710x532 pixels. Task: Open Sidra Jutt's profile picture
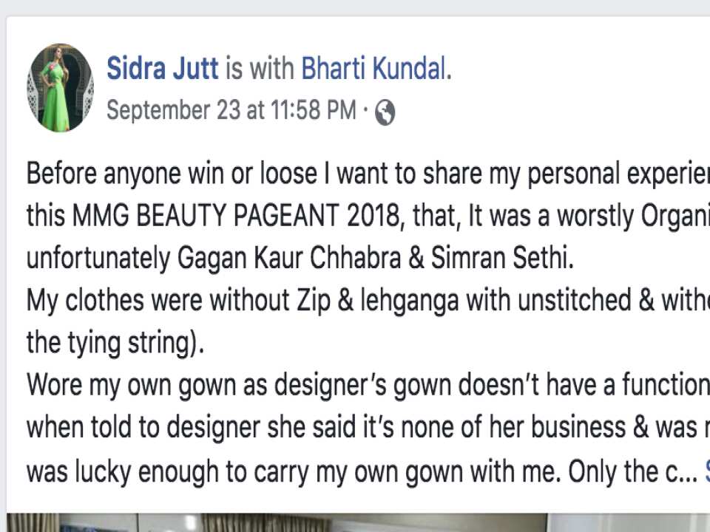pyautogui.click(x=60, y=88)
